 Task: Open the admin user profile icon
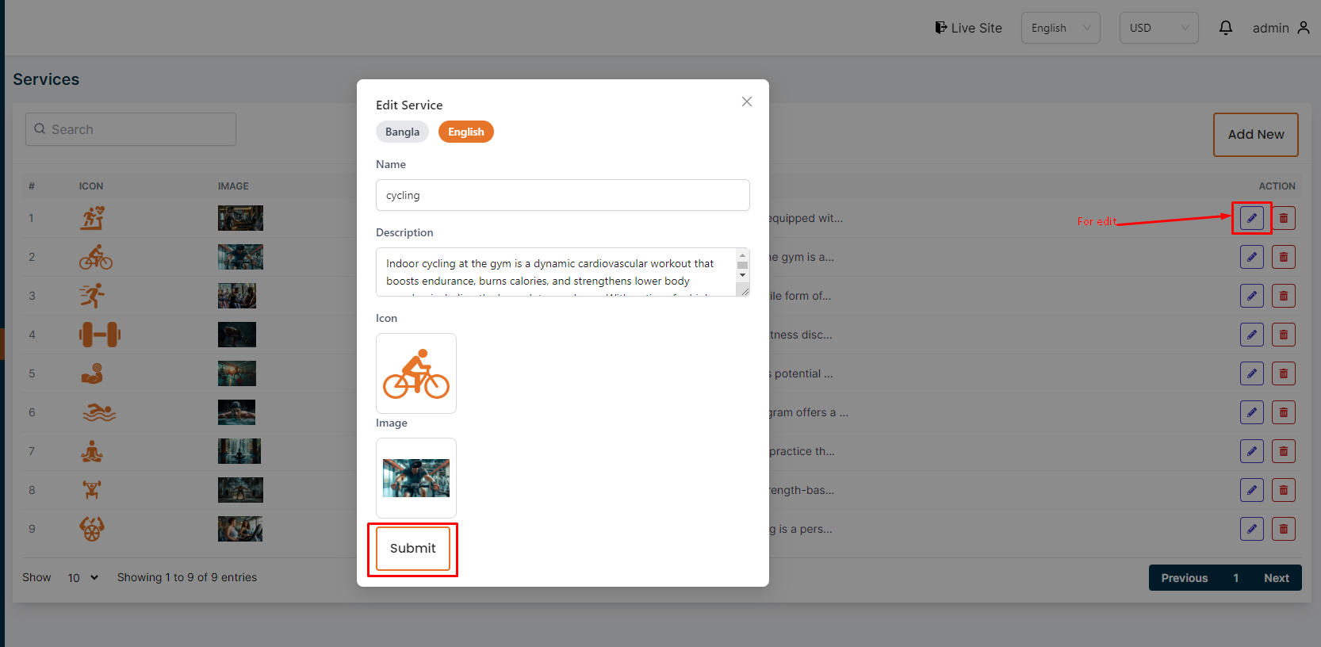click(1304, 28)
